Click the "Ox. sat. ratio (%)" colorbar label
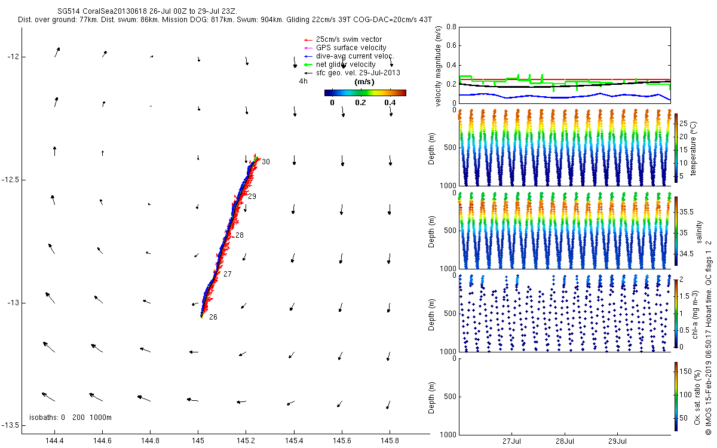The width and height of the screenshot is (717, 448). click(698, 396)
